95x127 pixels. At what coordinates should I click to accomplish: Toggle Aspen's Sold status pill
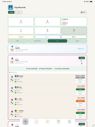point(80,78)
